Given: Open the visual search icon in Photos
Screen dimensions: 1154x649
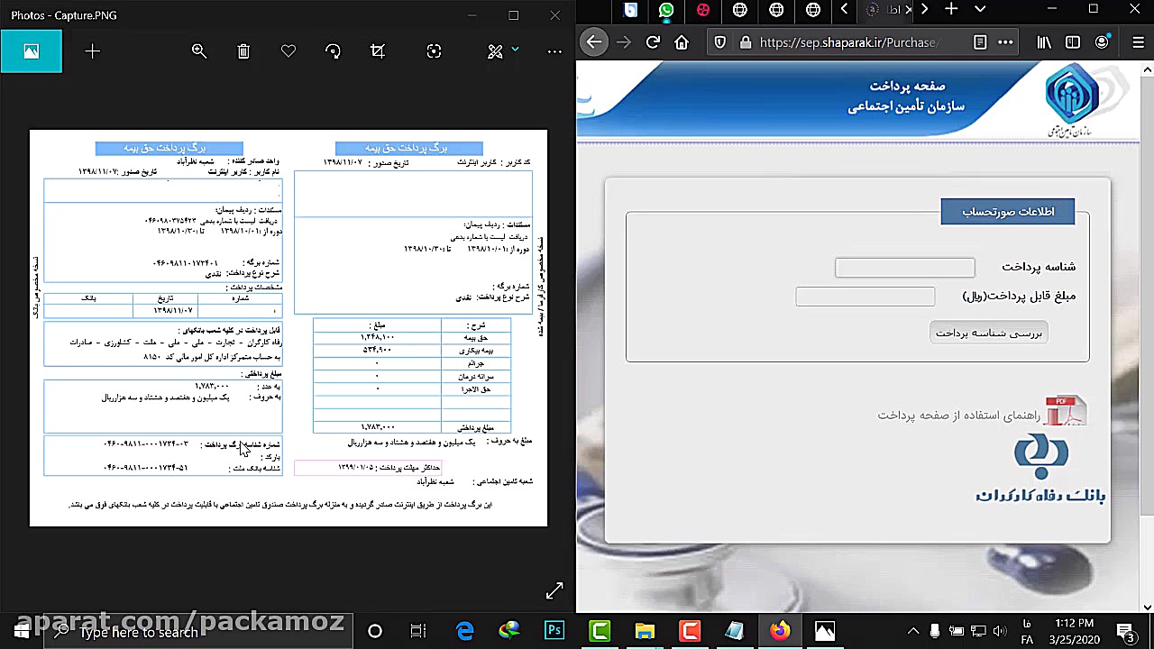Looking at the screenshot, I should pyautogui.click(x=434, y=51).
